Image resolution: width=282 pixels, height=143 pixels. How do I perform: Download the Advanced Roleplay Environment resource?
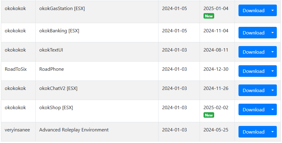(x=253, y=132)
